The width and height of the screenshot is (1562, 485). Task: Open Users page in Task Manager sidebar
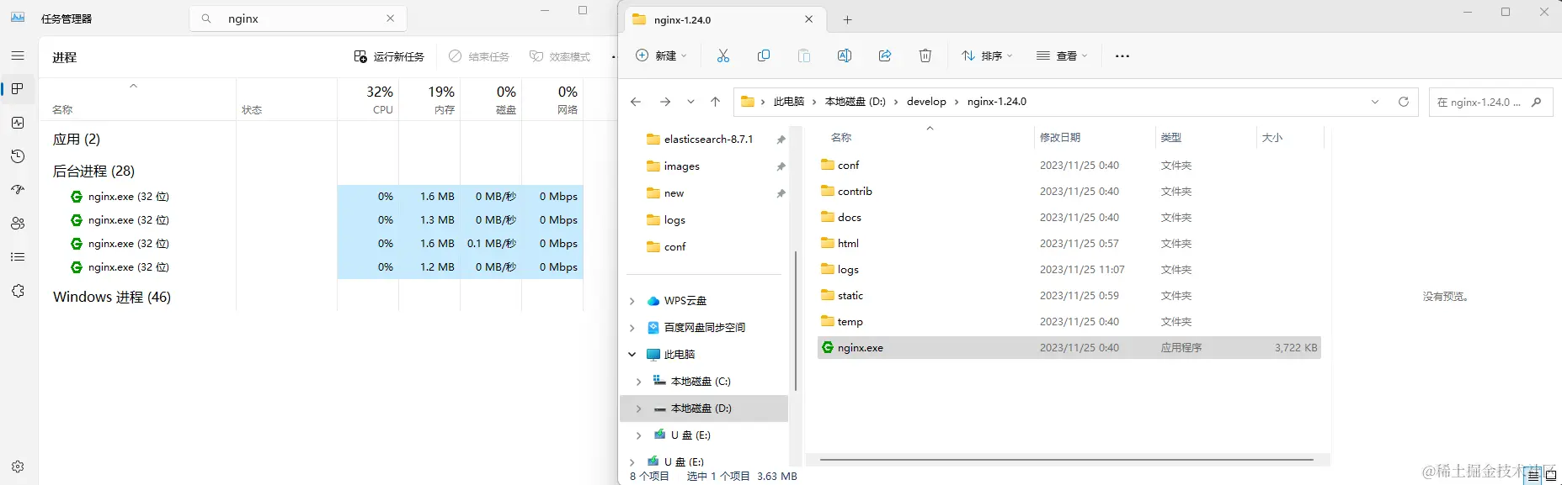pos(18,224)
